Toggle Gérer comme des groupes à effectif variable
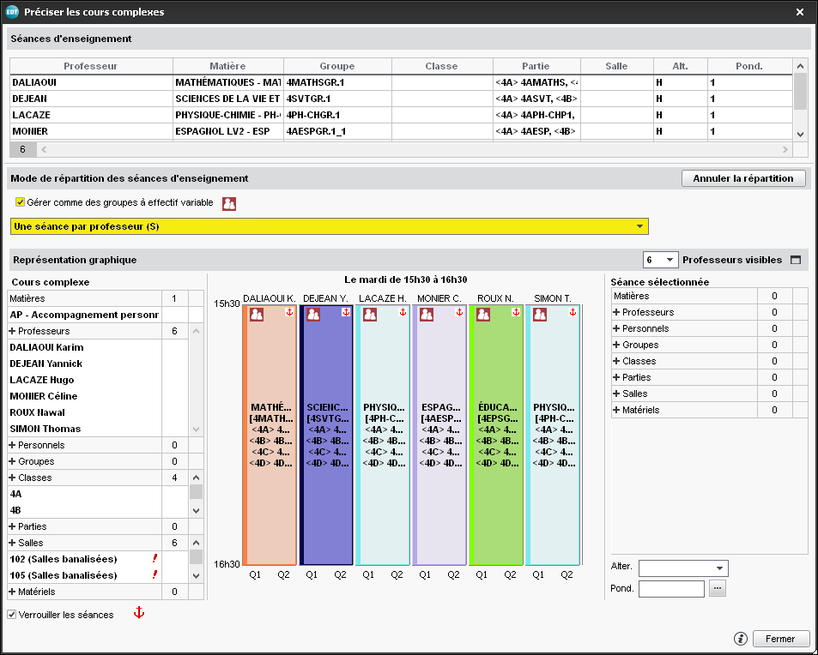 pos(21,202)
